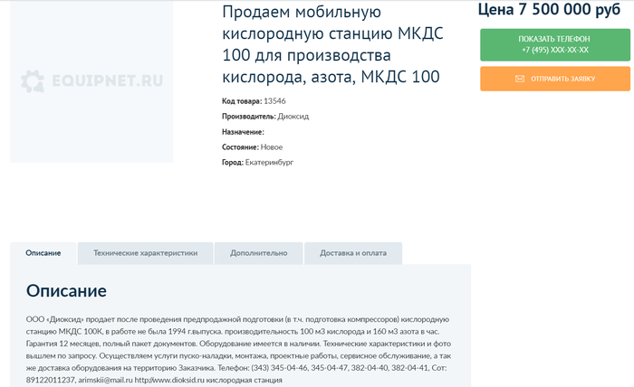Image resolution: width=634 pixels, height=387 pixels.
Task: Click the masked phone number +7 (495) XXX-XX-XX
Action: (554, 50)
